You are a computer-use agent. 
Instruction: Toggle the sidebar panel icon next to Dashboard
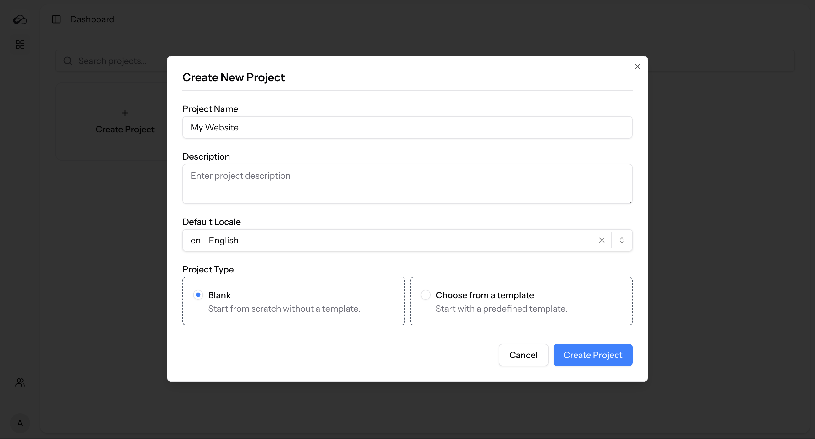tap(56, 19)
